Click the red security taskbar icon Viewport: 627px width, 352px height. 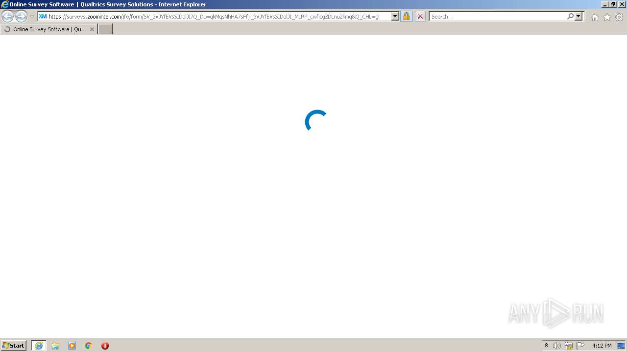pyautogui.click(x=105, y=346)
